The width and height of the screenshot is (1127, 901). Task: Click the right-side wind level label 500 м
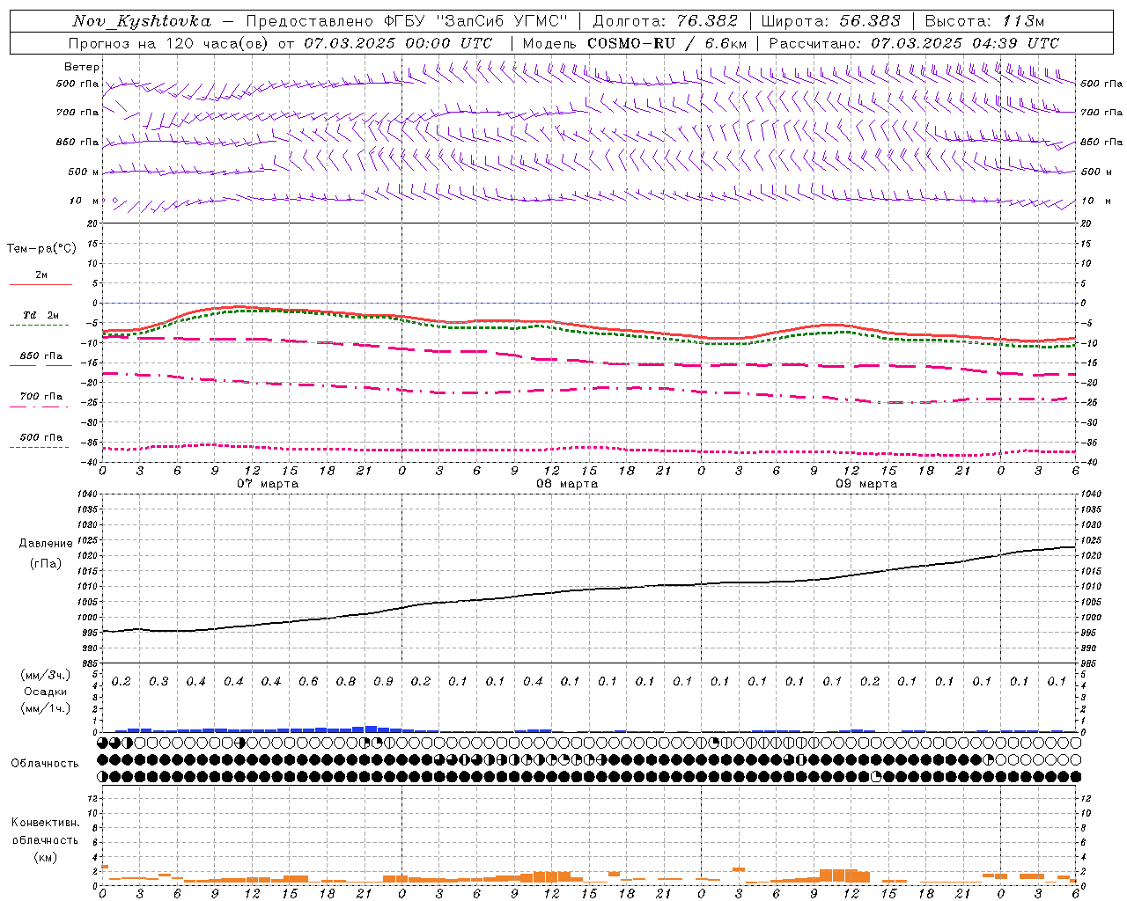(x=1096, y=172)
